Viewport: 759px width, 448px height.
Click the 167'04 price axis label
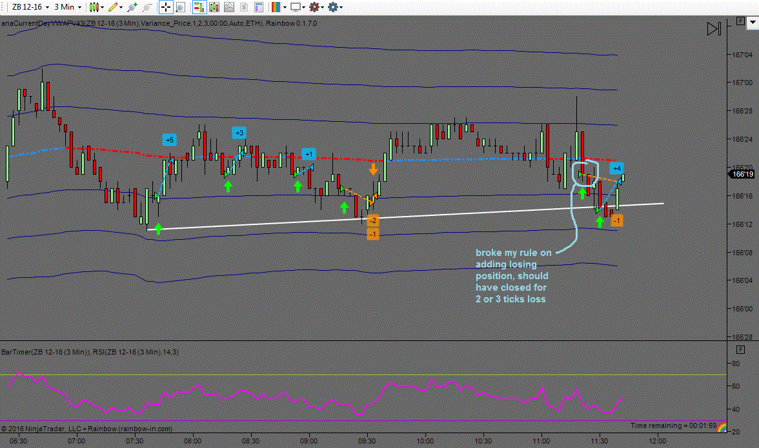pyautogui.click(x=742, y=55)
